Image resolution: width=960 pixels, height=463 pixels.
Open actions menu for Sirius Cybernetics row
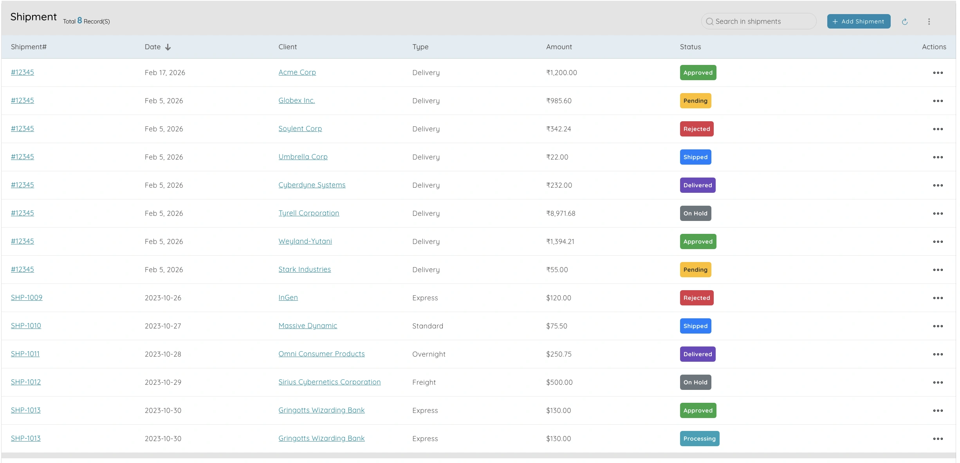938,382
